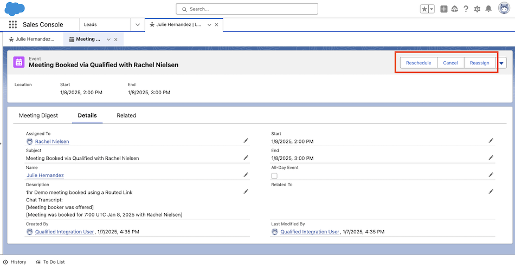The image size is (515, 268).
Task: Expand the Meeting subtab chevron menu
Action: tap(108, 40)
